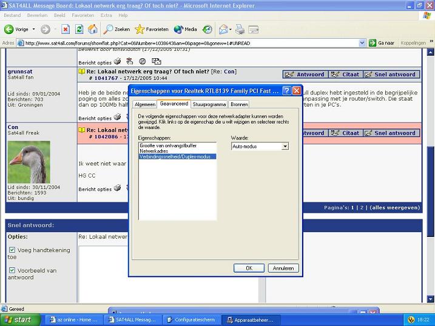
Task: Select the Netwerkadres property
Action: 177,151
